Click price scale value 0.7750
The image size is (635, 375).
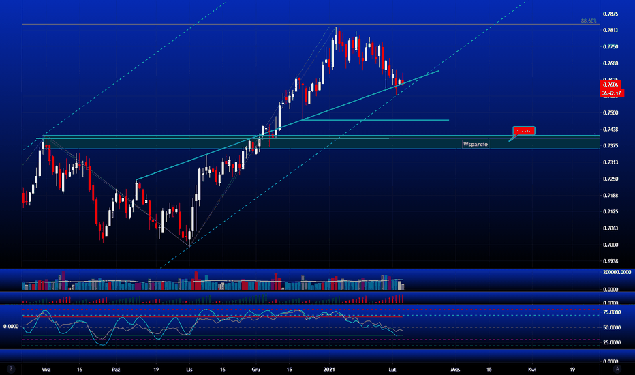pyautogui.click(x=610, y=46)
